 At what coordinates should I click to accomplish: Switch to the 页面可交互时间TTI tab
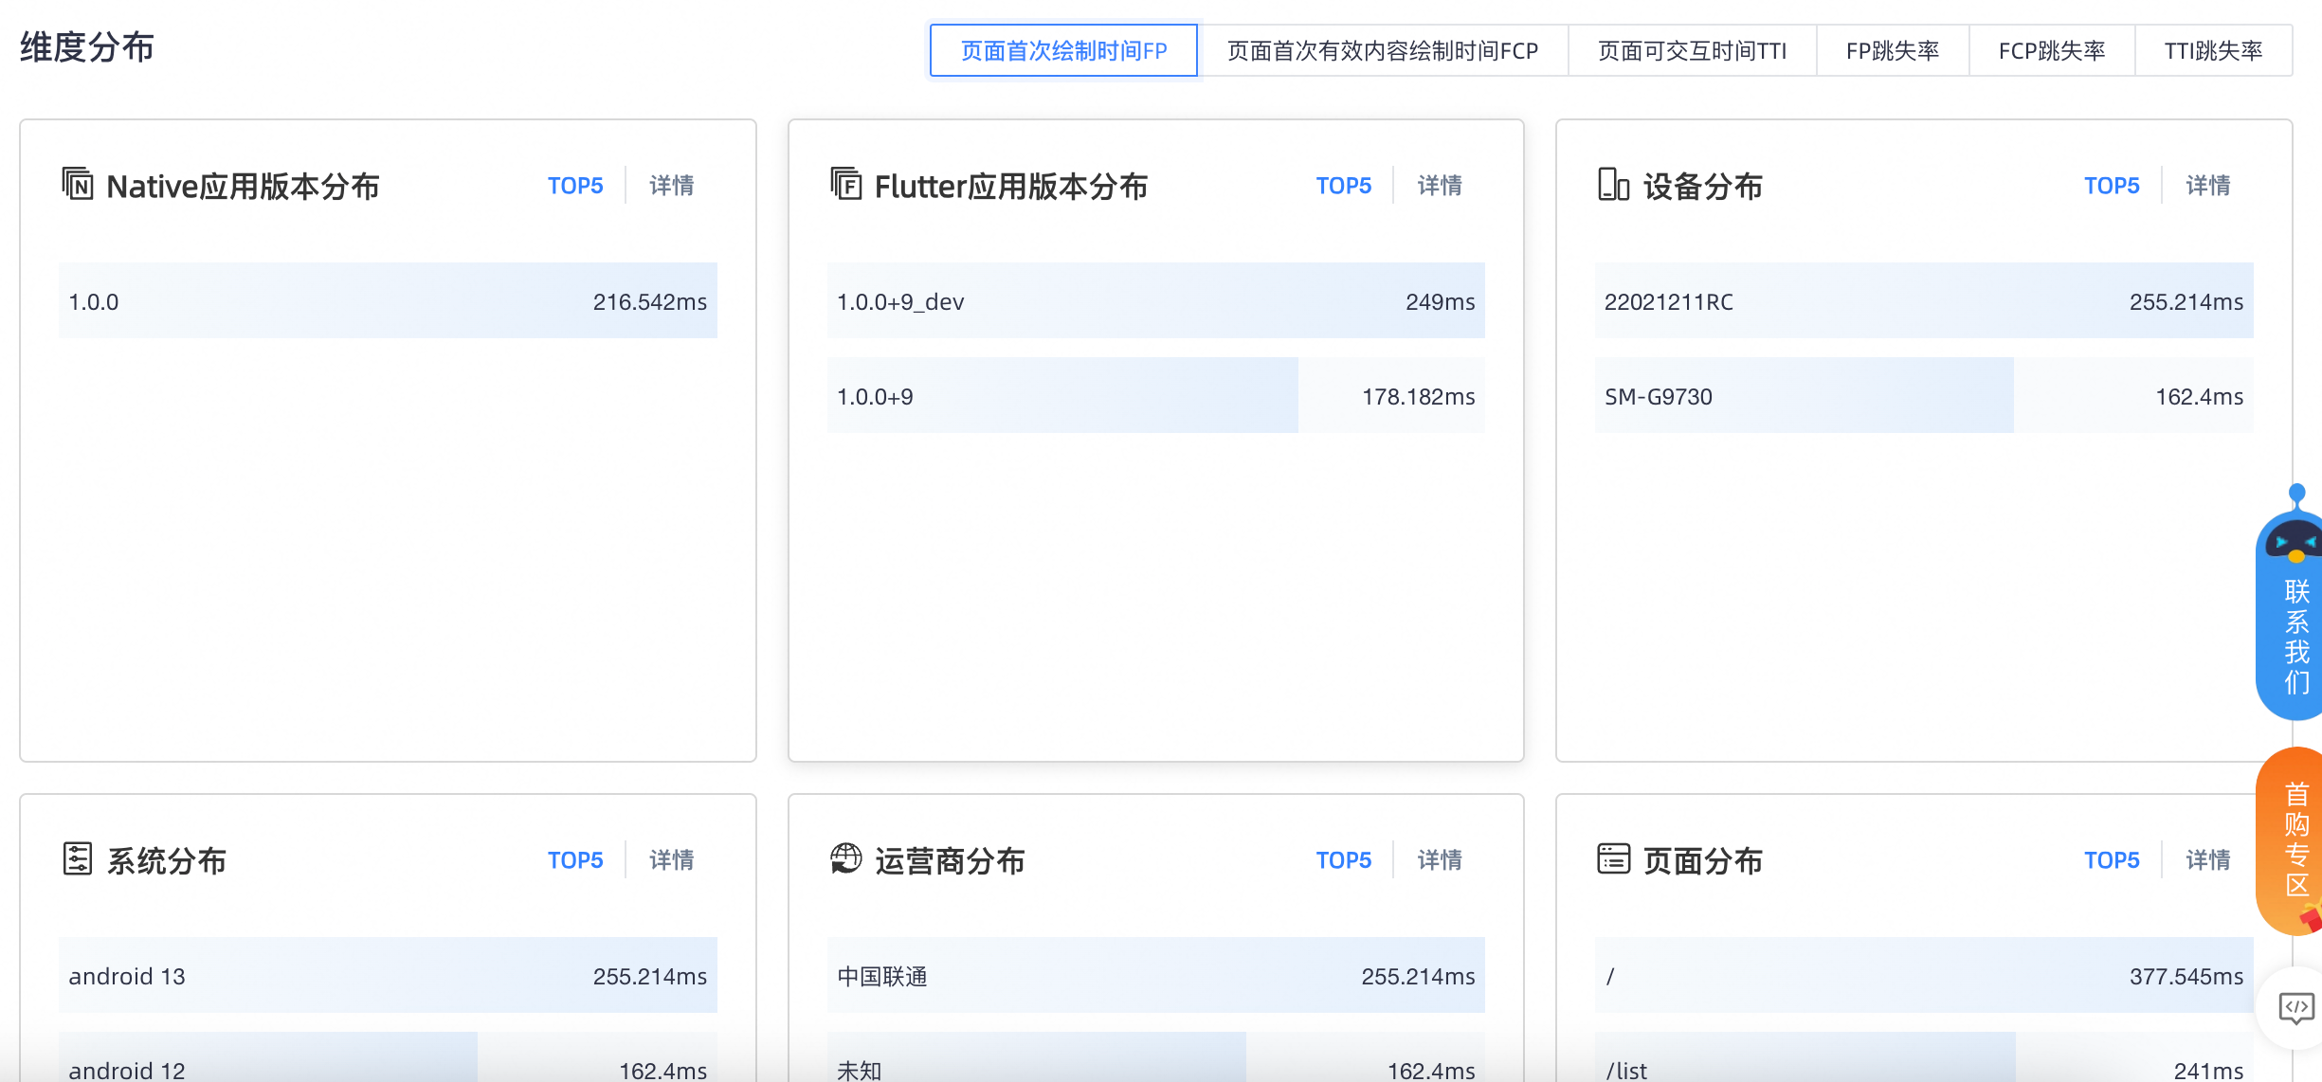click(1693, 50)
